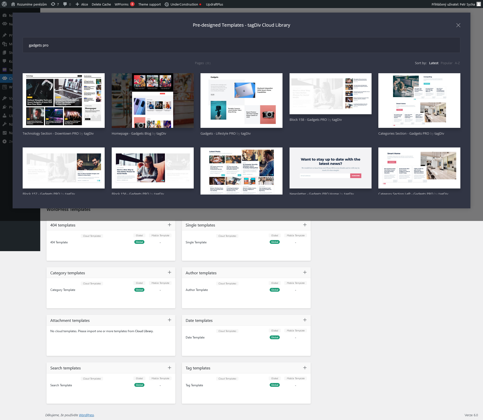Add a new Search template with plus
Screen dimensions: 483x420
click(170, 368)
